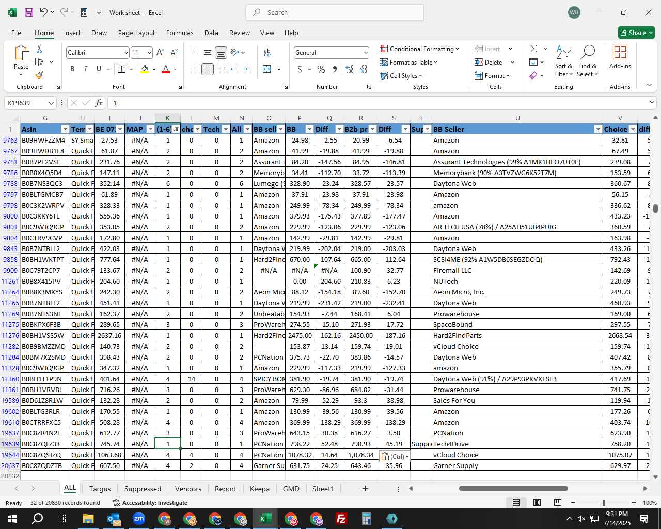
Task: Click the Clear eraser icon
Action: (x=533, y=75)
